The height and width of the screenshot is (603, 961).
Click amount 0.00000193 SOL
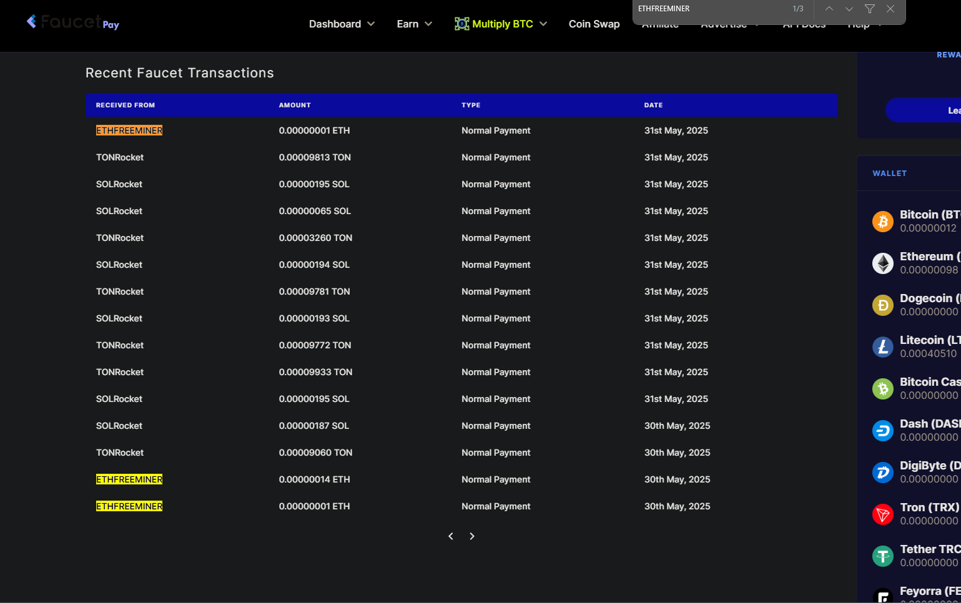point(314,318)
